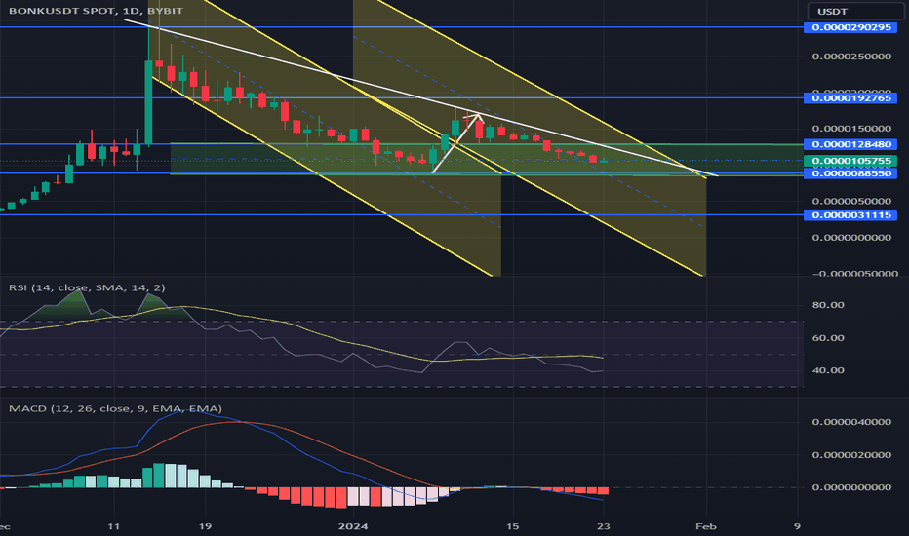The height and width of the screenshot is (536, 909).
Task: Select the 0.0000088550 price level label
Action: click(x=850, y=173)
